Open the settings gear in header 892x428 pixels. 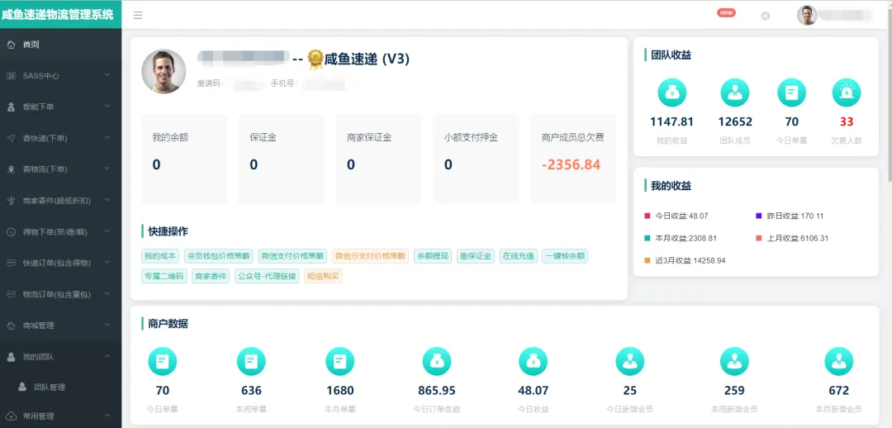coord(765,16)
